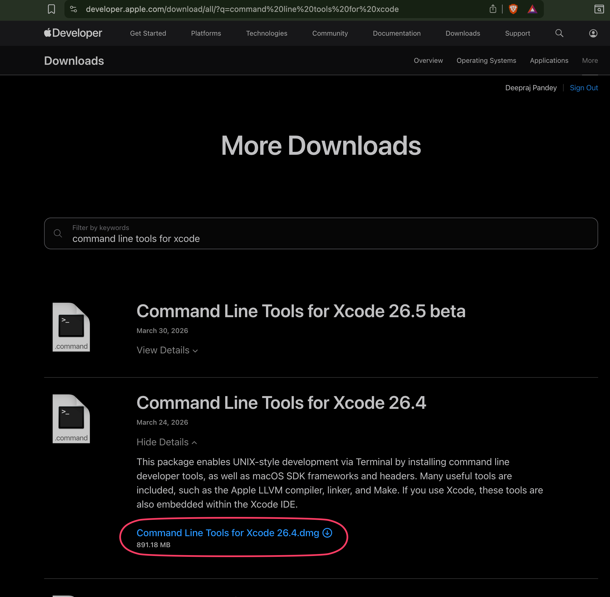Focus the Filter by keywords field
The height and width of the screenshot is (597, 610).
pos(321,233)
